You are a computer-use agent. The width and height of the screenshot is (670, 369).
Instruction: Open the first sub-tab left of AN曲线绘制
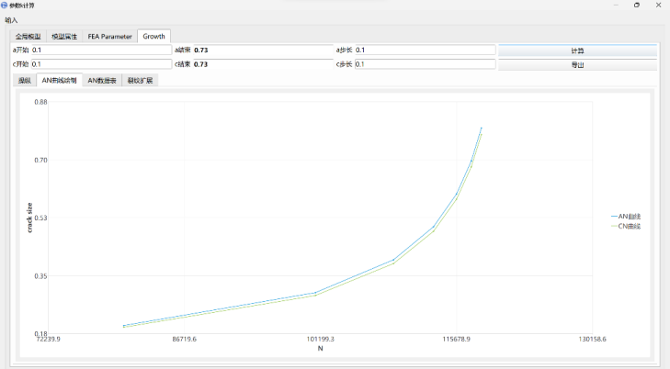25,80
